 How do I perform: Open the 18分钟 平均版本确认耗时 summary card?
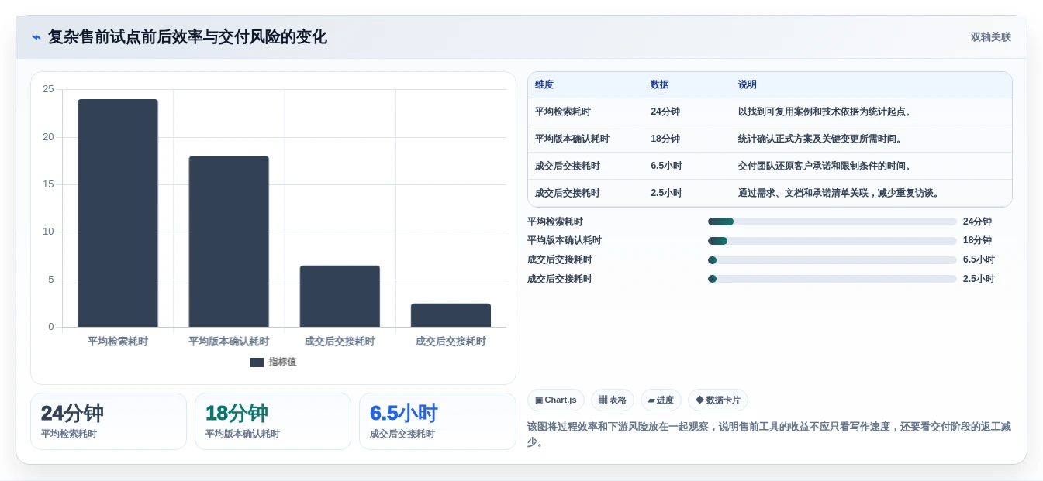point(273,421)
